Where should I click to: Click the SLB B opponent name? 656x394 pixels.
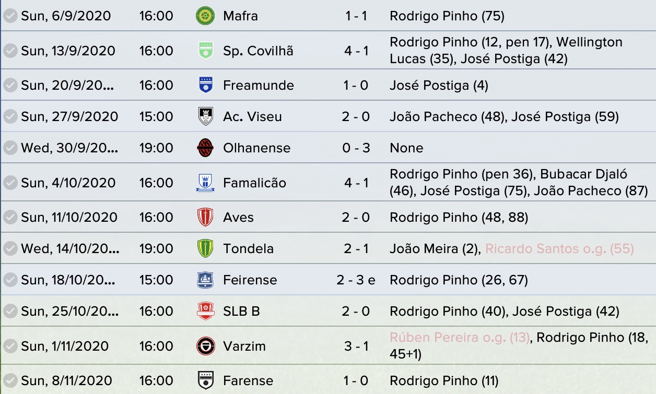point(241,311)
